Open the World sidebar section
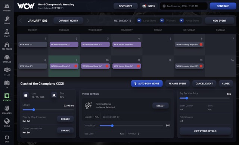The height and width of the screenshot is (145, 239). coord(7,123)
